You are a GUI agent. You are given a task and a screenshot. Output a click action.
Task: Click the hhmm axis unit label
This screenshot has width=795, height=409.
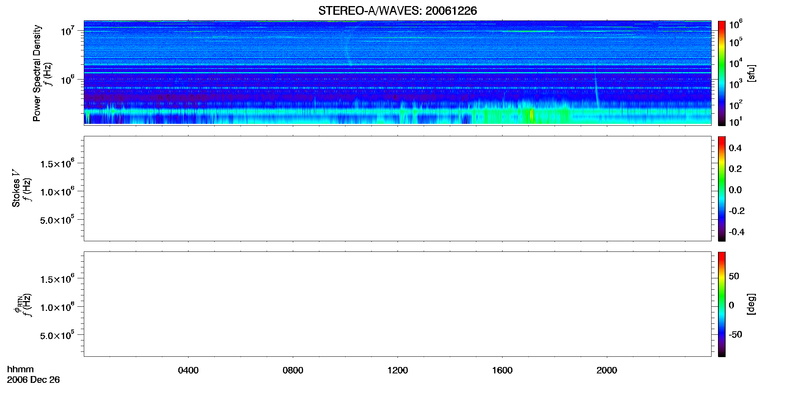pyautogui.click(x=20, y=369)
